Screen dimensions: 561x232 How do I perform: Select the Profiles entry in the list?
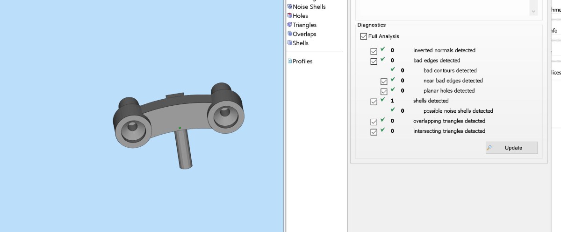point(302,61)
